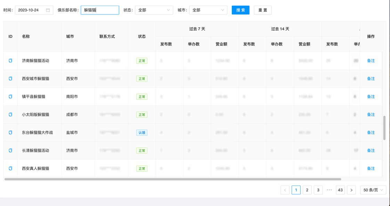The height and width of the screenshot is (206, 390).
Task: Click the pagination ellipsis to skip pages
Action: pyautogui.click(x=329, y=190)
